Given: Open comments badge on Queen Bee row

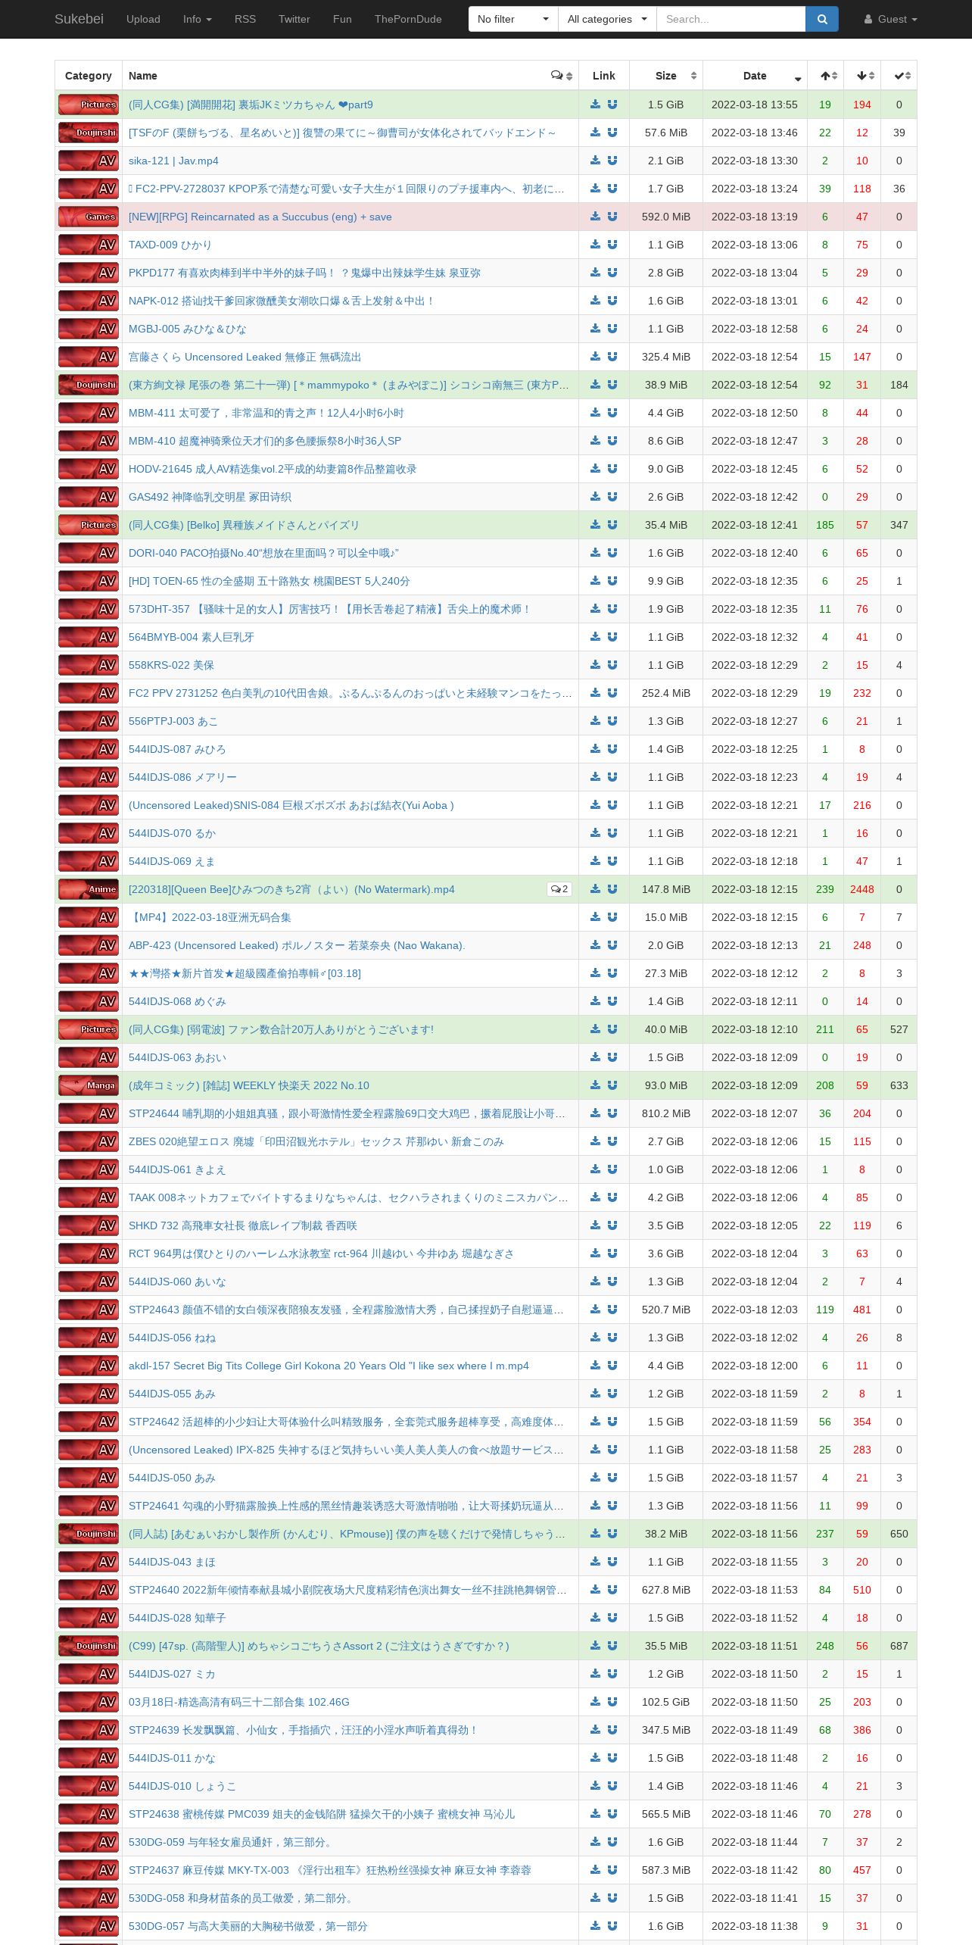Looking at the screenshot, I should tap(559, 889).
